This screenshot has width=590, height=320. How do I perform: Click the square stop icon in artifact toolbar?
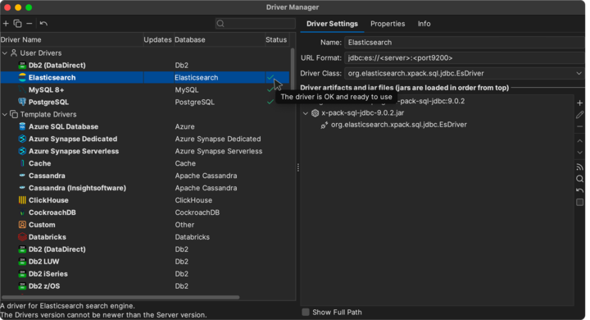[579, 203]
